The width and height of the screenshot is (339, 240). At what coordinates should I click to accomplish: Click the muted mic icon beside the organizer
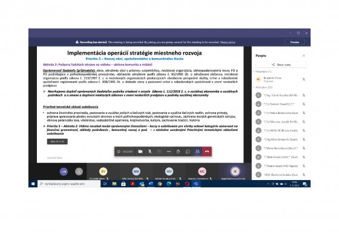pos(303,79)
